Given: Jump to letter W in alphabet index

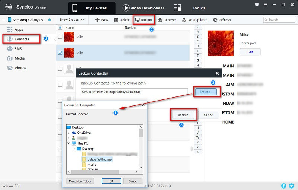Looking at the screenshot, I should pos(198,137).
